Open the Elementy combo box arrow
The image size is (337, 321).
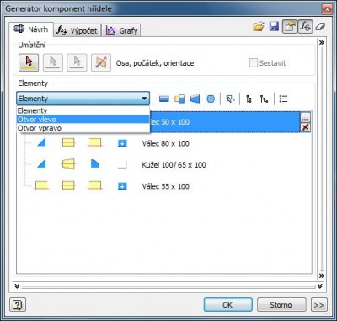point(144,99)
